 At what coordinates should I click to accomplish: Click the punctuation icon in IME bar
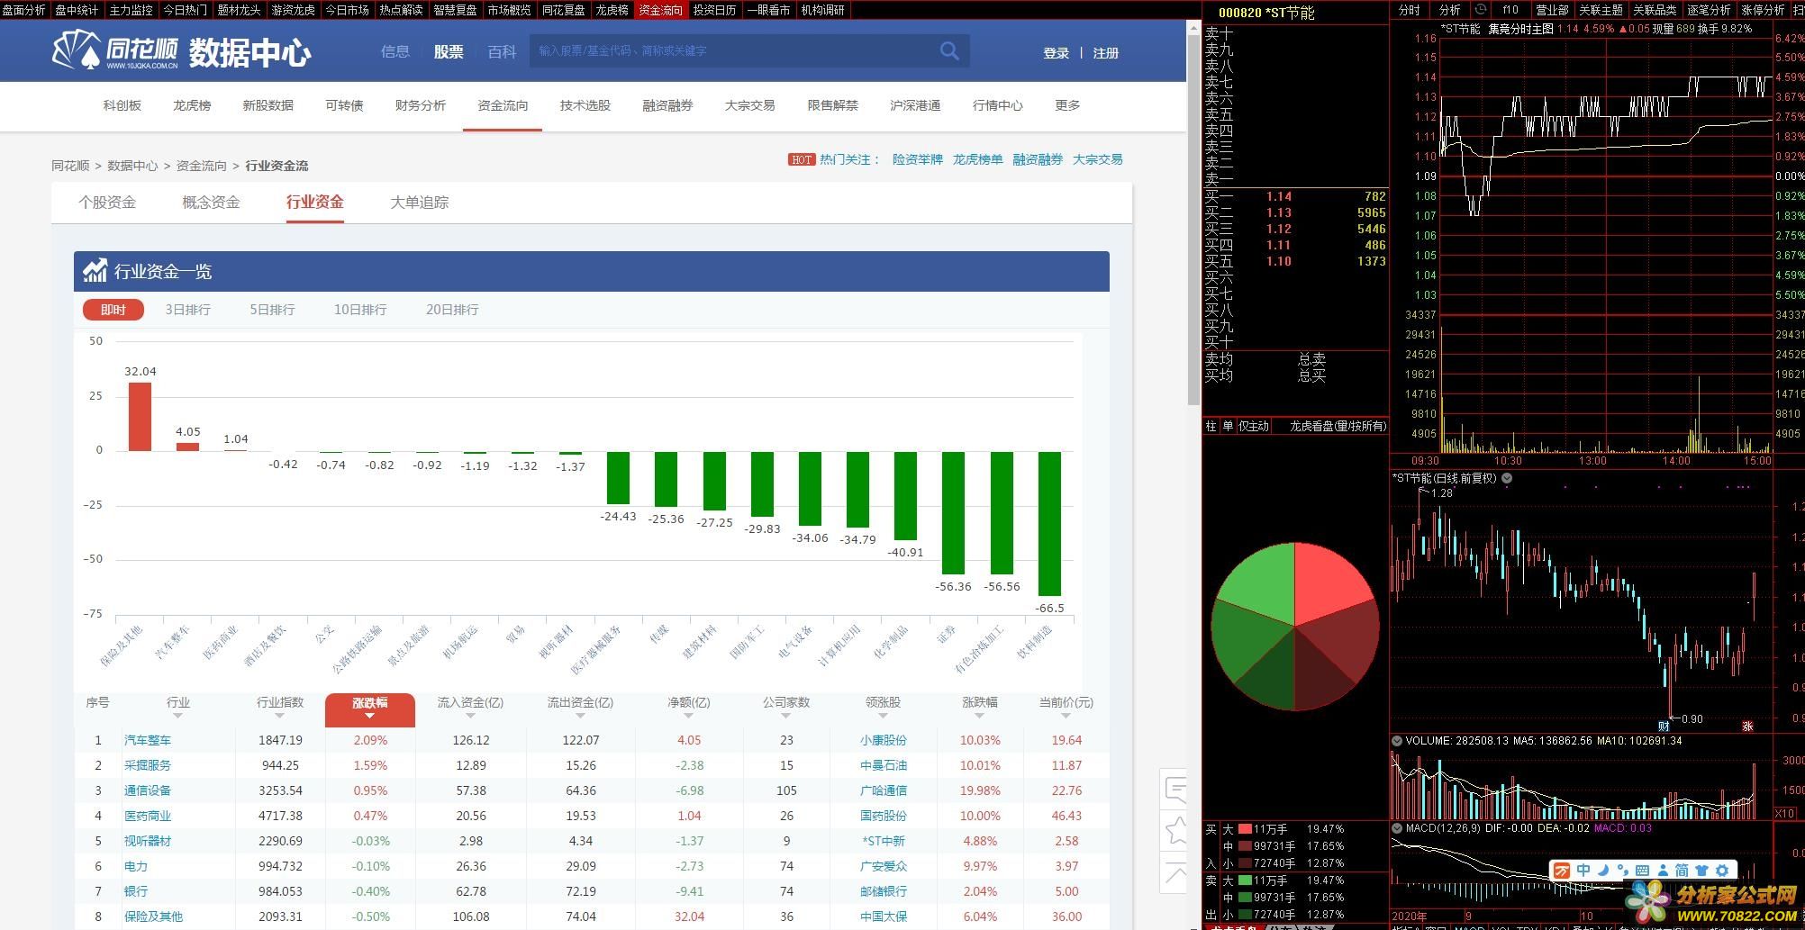click(x=1622, y=871)
